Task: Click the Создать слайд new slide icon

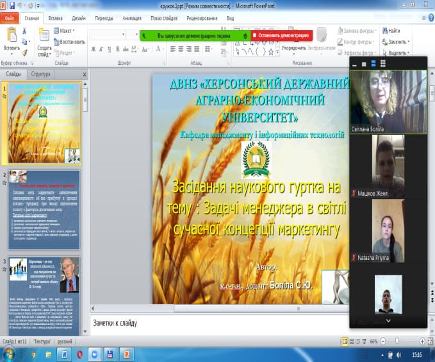Action: 44,35
